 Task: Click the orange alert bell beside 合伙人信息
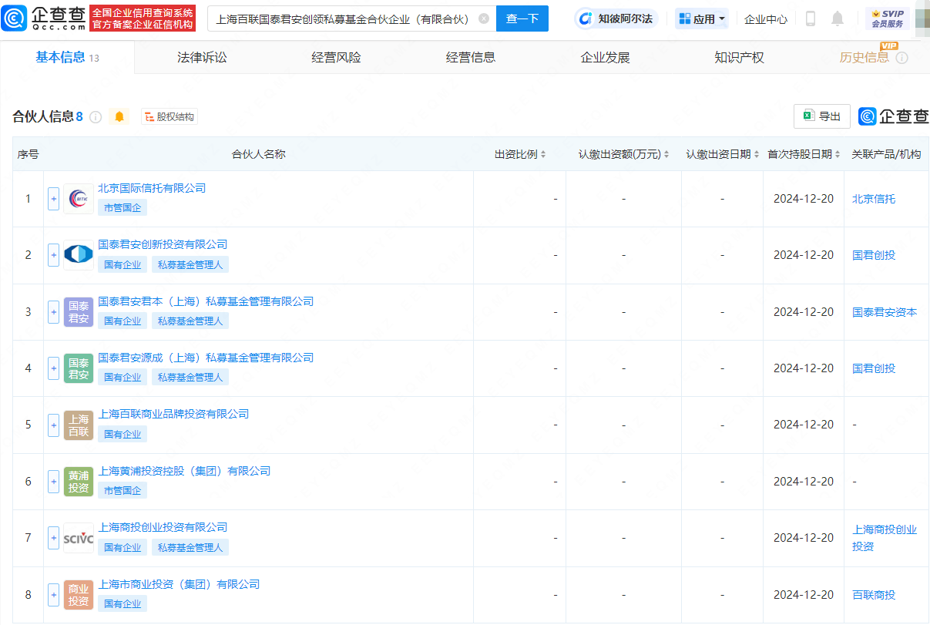(x=119, y=117)
